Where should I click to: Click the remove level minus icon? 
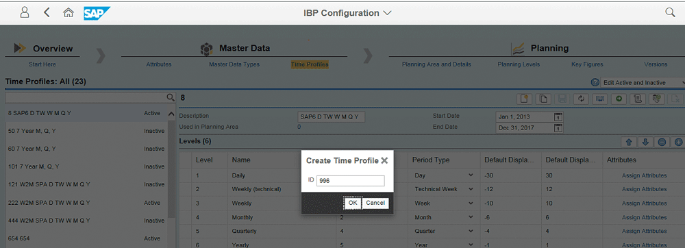[662, 142]
